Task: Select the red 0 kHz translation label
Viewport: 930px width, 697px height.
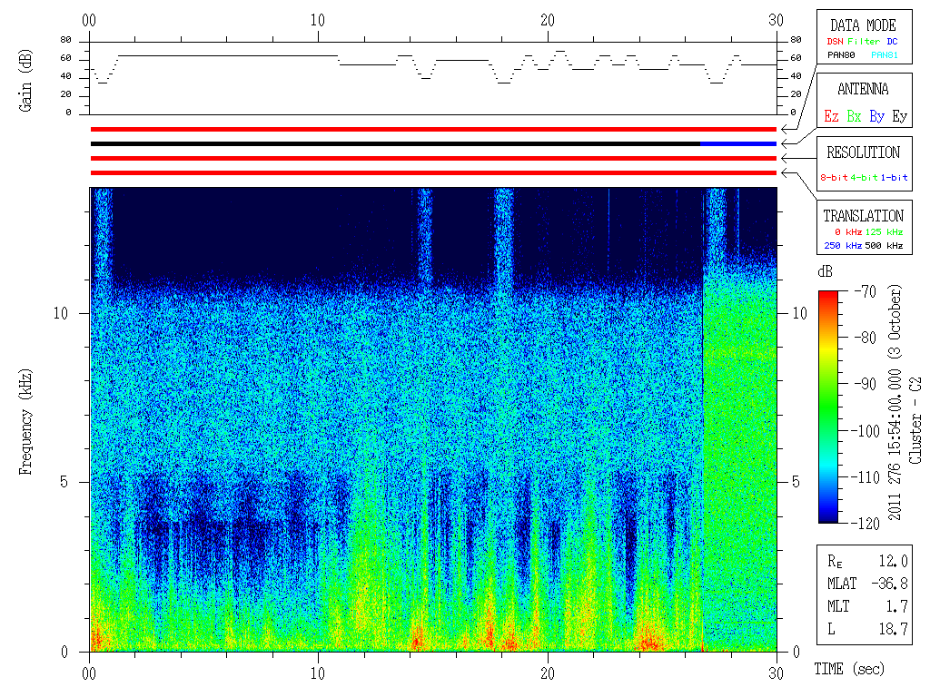Action: [847, 231]
